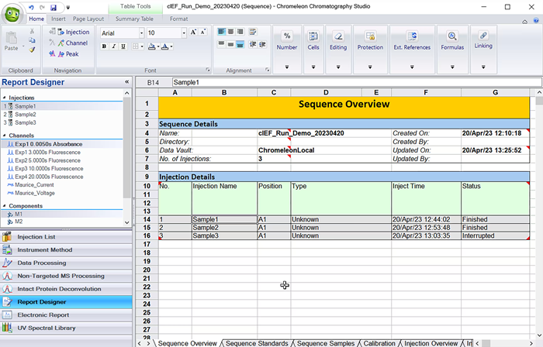This screenshot has height=347, width=543.
Task: Switch to the Page Layout ribbon tab
Action: (x=88, y=18)
